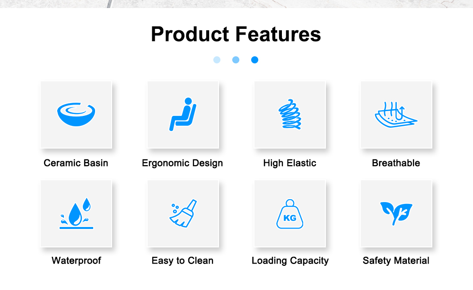Click the Breathable label text
This screenshot has height=290, width=473.
[x=396, y=163]
